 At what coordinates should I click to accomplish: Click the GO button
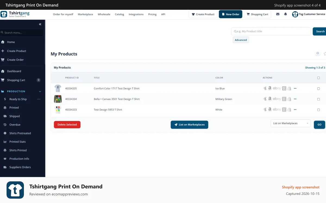click(319, 125)
